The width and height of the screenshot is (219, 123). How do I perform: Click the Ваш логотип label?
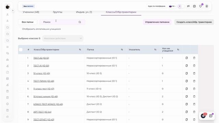[x=28, y=6]
